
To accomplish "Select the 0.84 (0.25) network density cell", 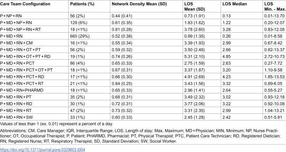I will coord(122,84).
